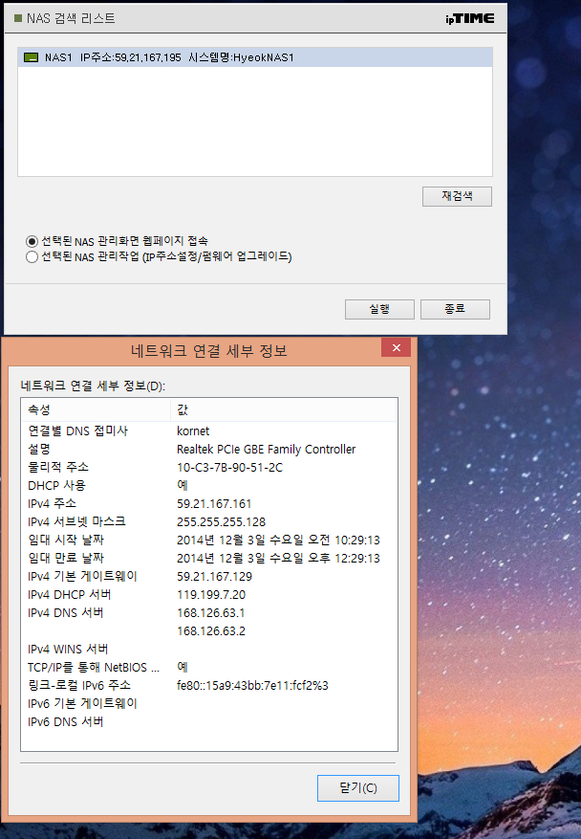Select the link-local IPv6 address fe80::15a9 value

252,685
